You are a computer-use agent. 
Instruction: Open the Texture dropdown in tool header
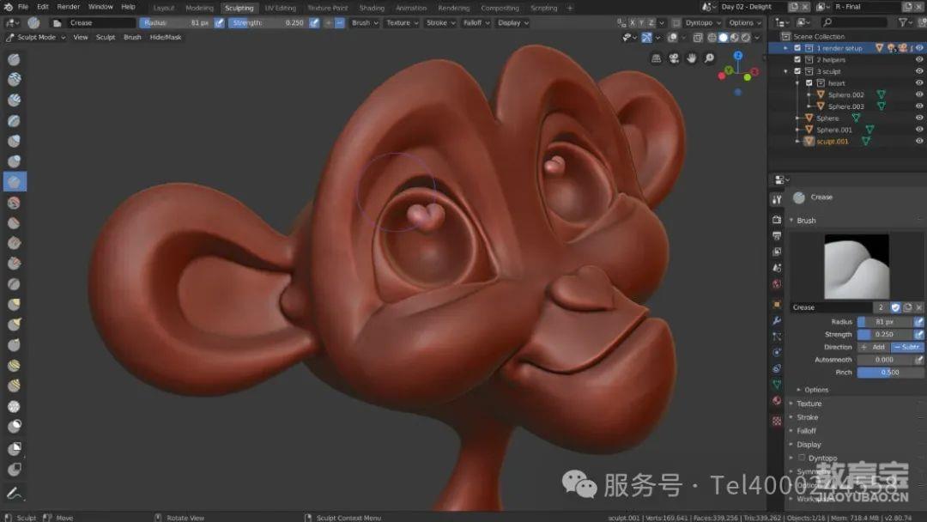[x=402, y=23]
